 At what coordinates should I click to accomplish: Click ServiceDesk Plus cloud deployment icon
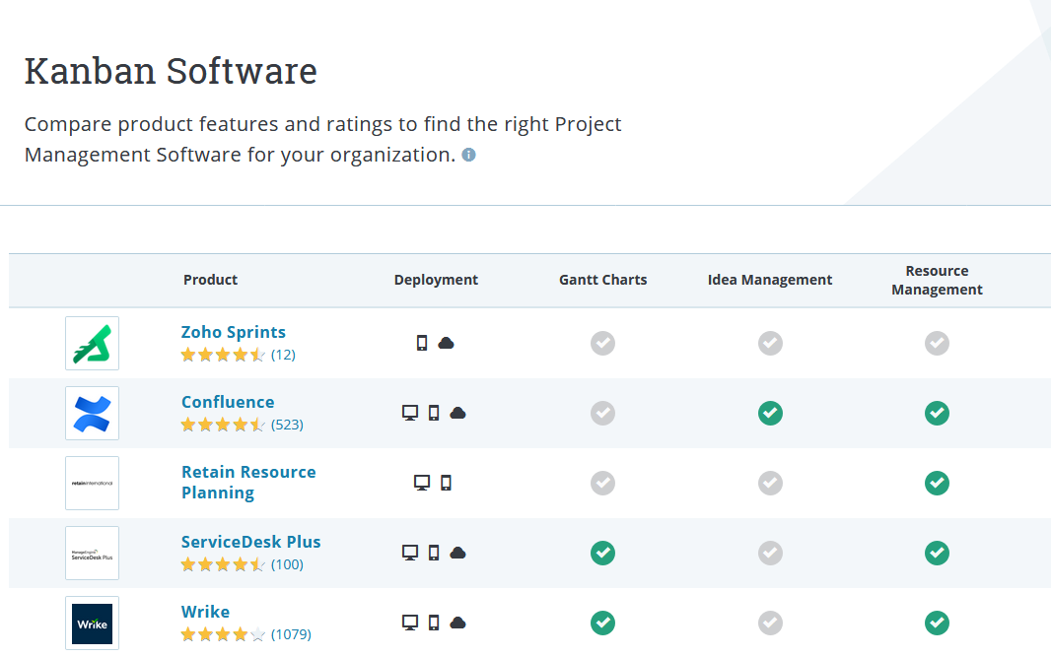point(457,553)
